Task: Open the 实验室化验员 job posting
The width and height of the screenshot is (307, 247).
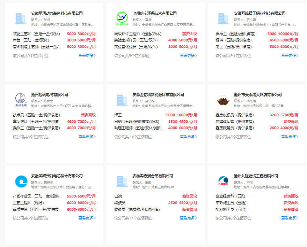Action: 136,47
